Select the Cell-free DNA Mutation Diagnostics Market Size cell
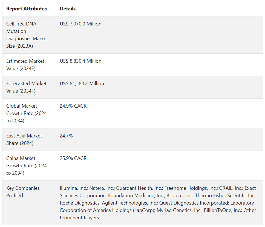 click(27, 35)
